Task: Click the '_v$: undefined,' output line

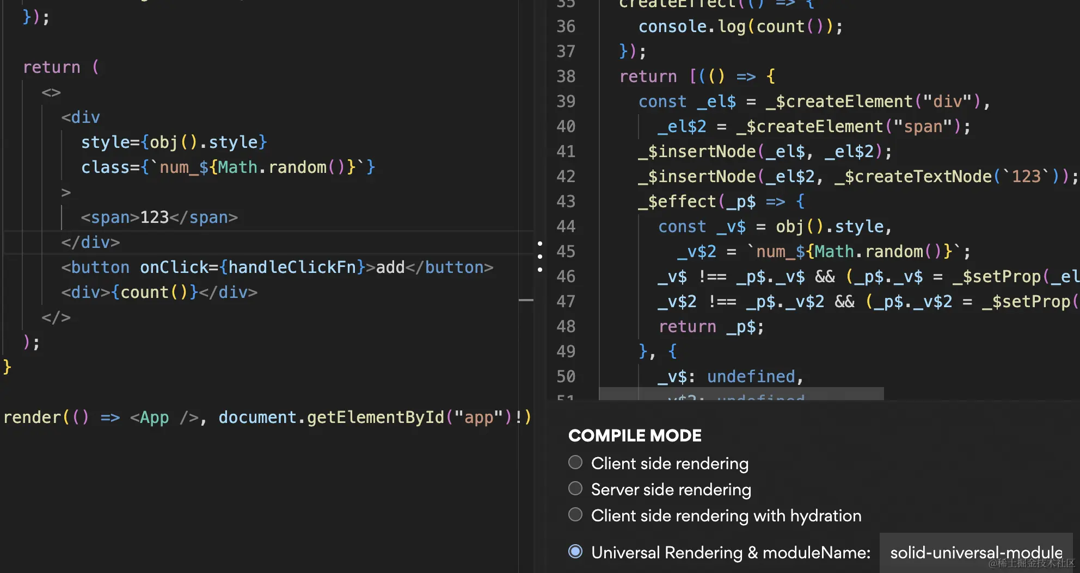Action: (731, 377)
